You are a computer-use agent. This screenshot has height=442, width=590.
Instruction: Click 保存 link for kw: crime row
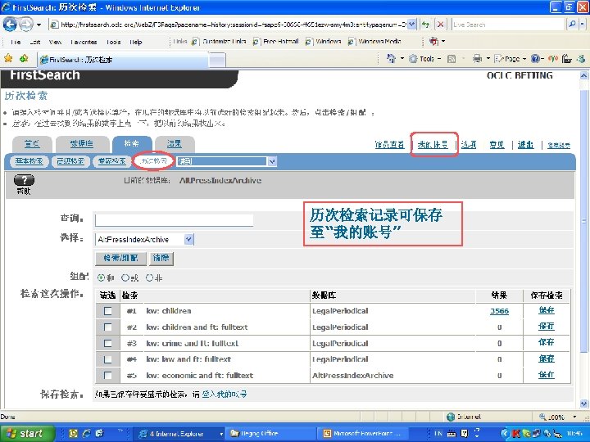coord(546,342)
